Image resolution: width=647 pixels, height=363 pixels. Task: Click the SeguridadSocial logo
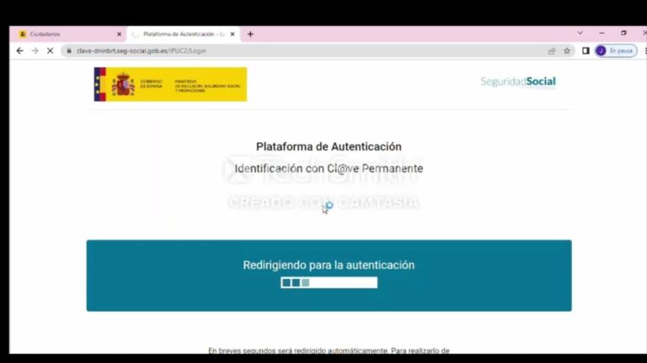(518, 82)
